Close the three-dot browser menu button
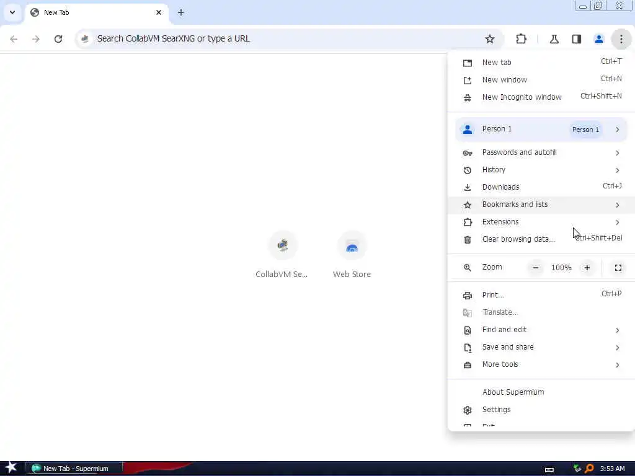 pyautogui.click(x=621, y=39)
